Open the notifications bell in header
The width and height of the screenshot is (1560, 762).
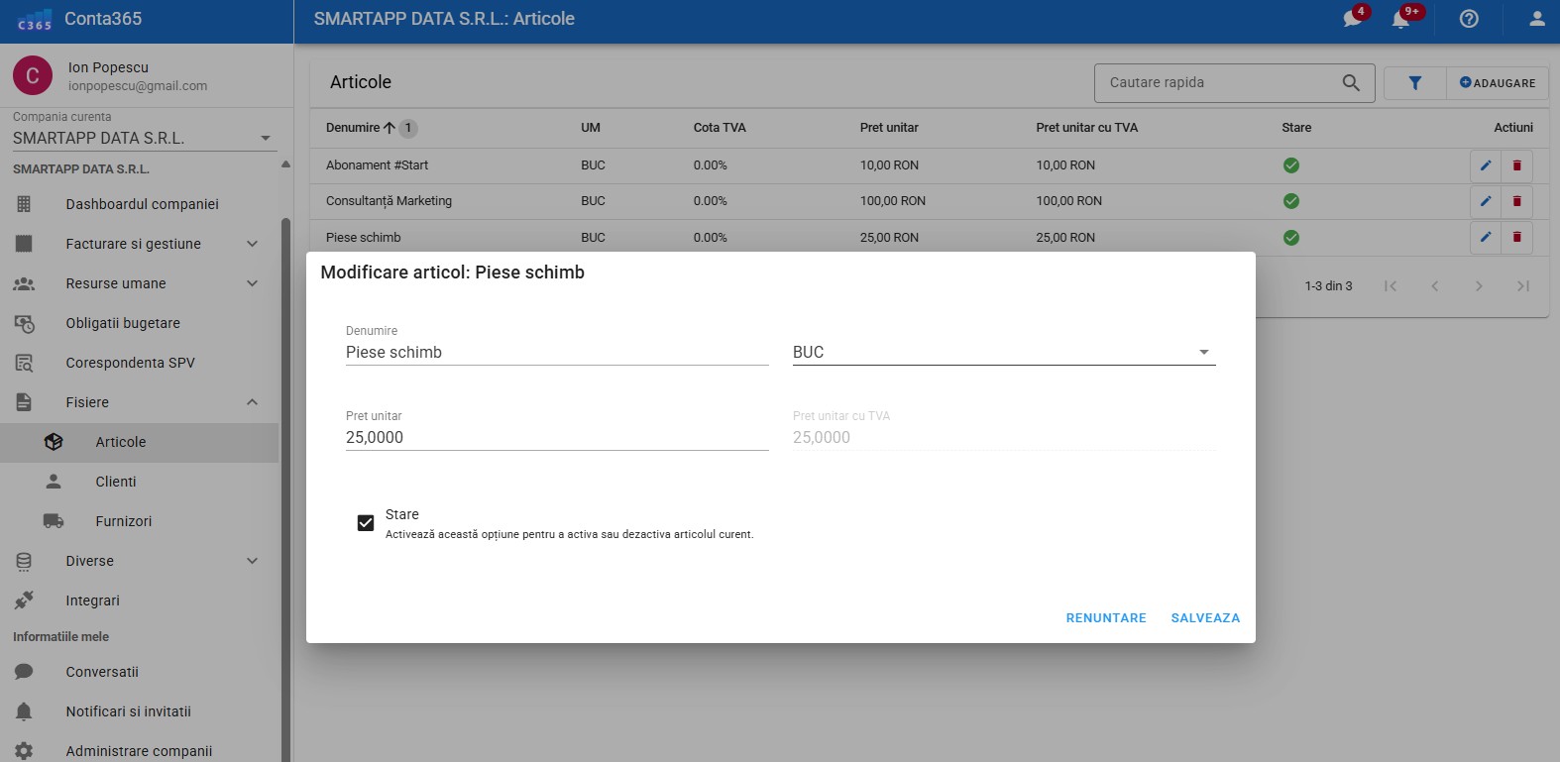click(1401, 19)
